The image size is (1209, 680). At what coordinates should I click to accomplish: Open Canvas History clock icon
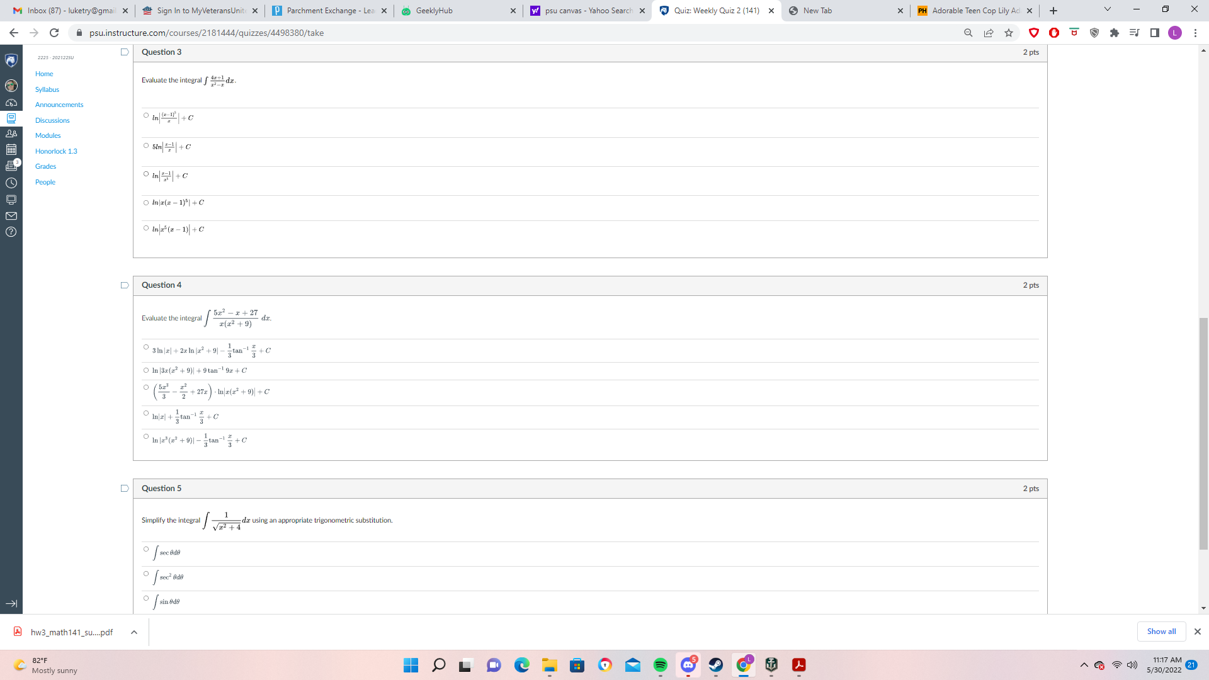point(11,183)
